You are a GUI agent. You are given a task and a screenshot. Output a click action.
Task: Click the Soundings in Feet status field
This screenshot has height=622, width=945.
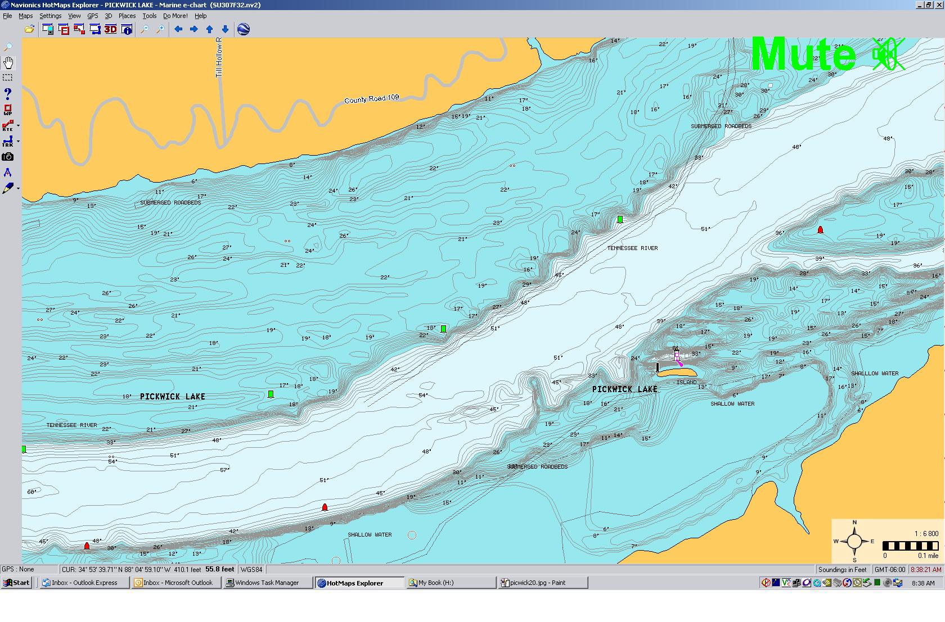click(x=842, y=569)
